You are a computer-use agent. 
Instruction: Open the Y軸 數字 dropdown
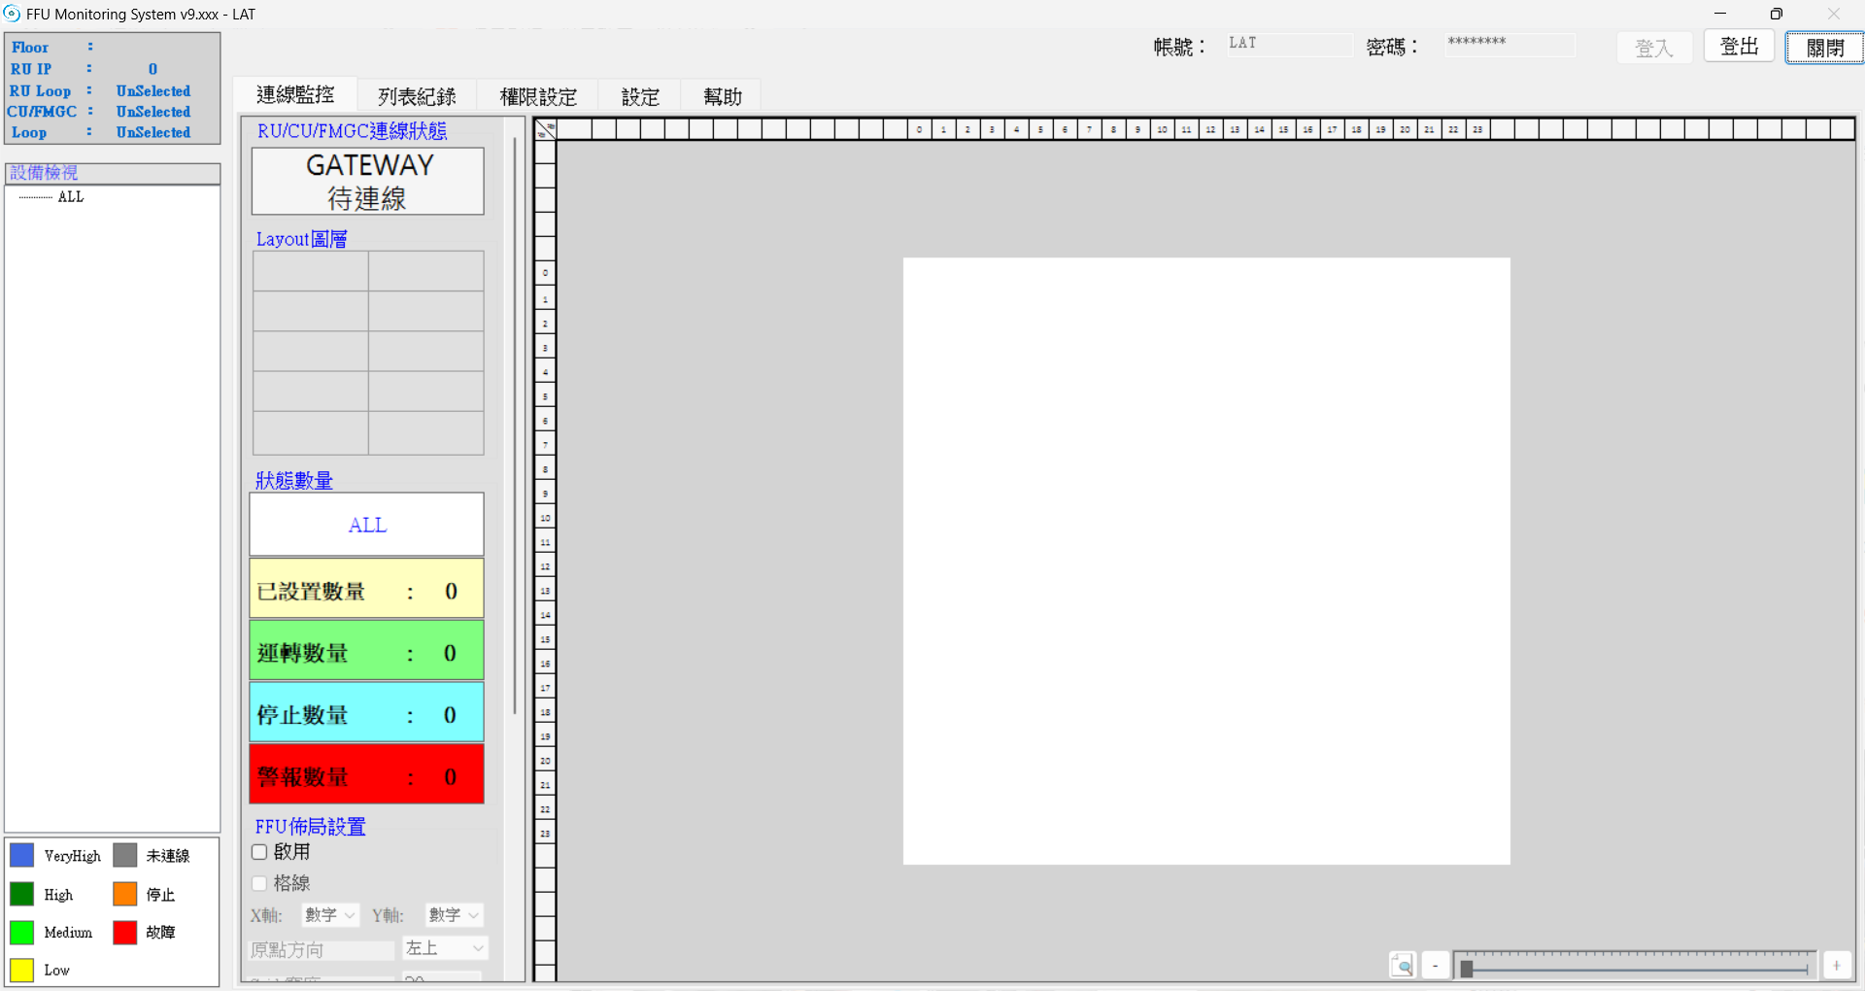(454, 915)
